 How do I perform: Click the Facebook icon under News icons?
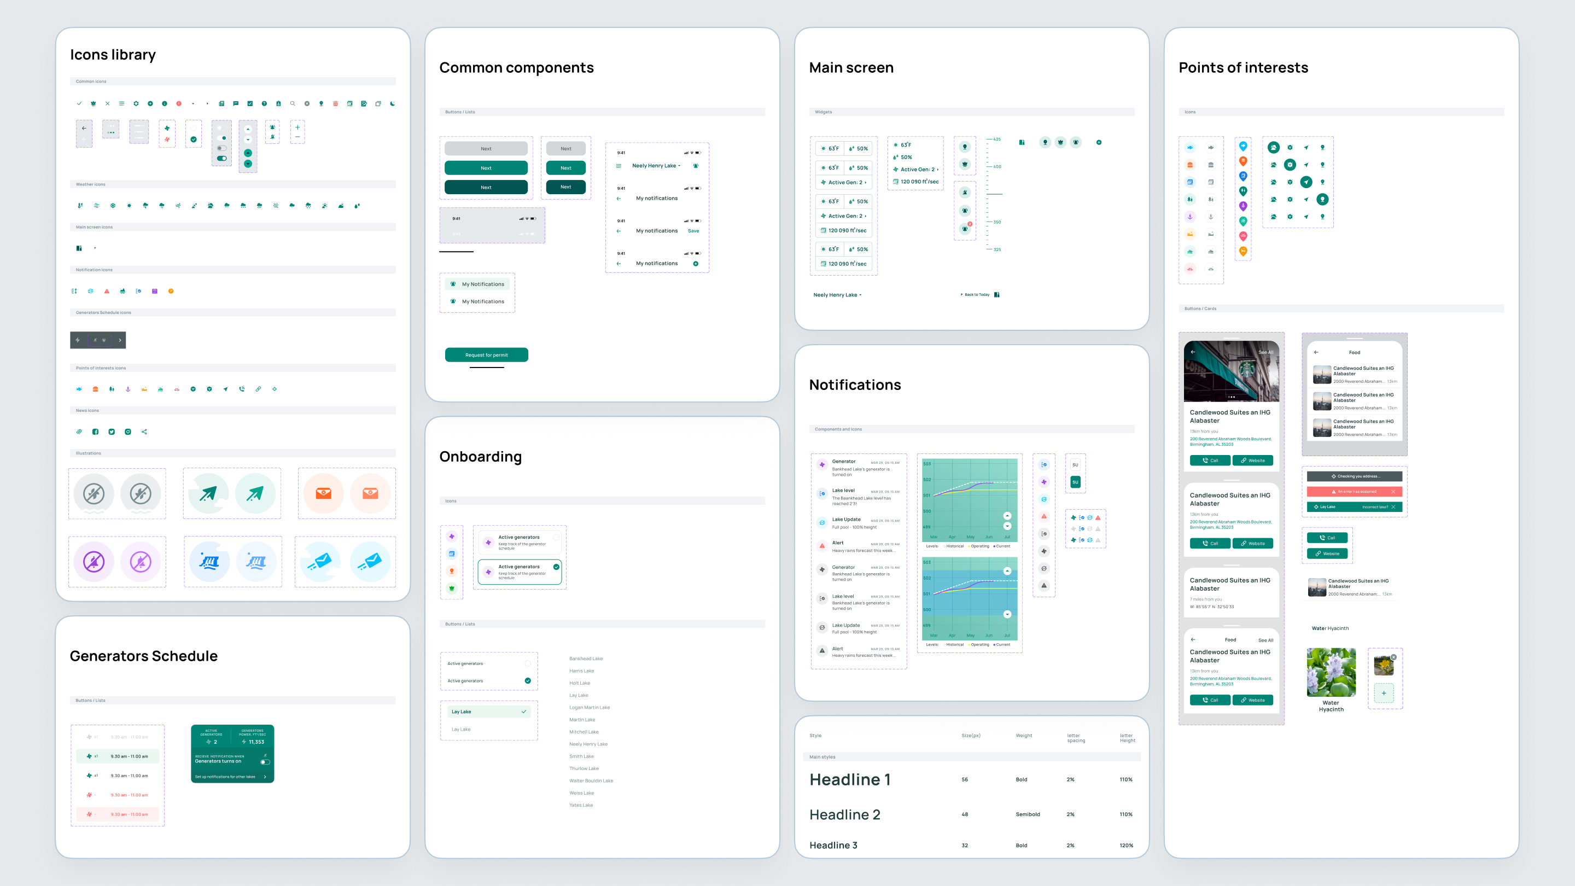click(x=95, y=432)
